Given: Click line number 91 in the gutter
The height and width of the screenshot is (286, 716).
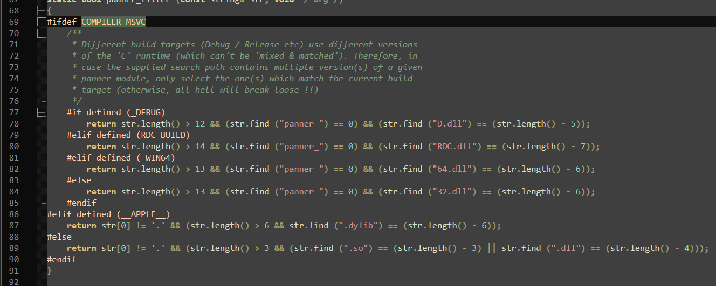Looking at the screenshot, I should [14, 271].
